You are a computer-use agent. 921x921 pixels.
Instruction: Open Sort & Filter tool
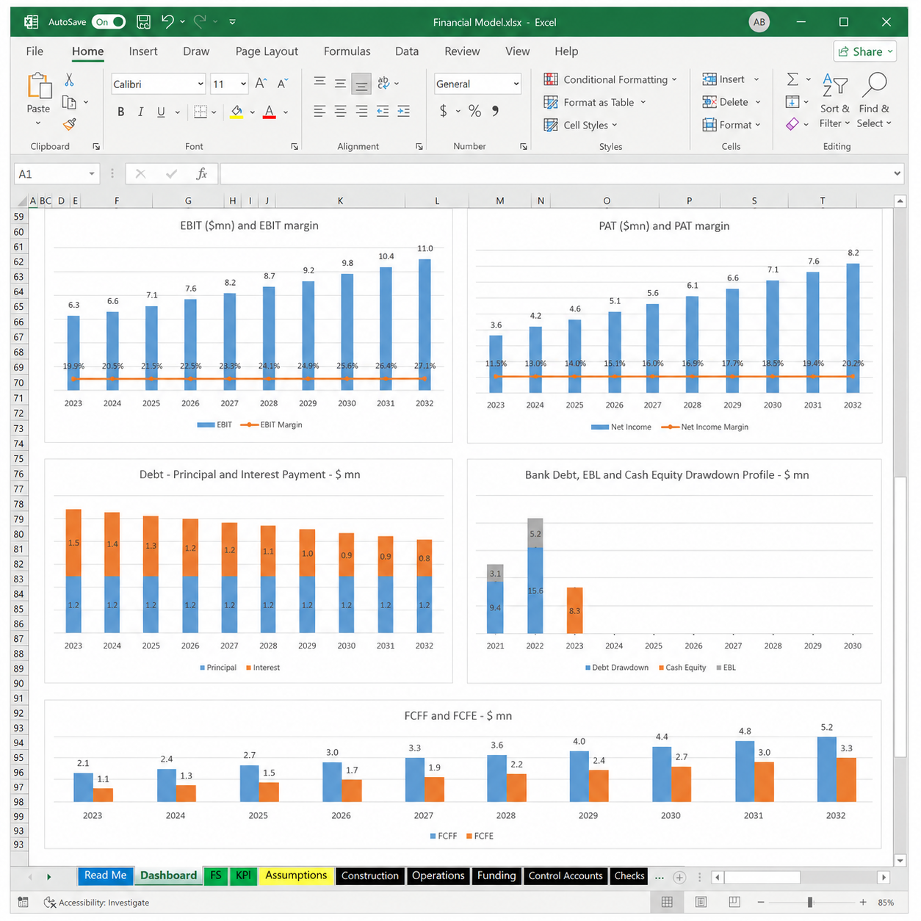coord(835,101)
